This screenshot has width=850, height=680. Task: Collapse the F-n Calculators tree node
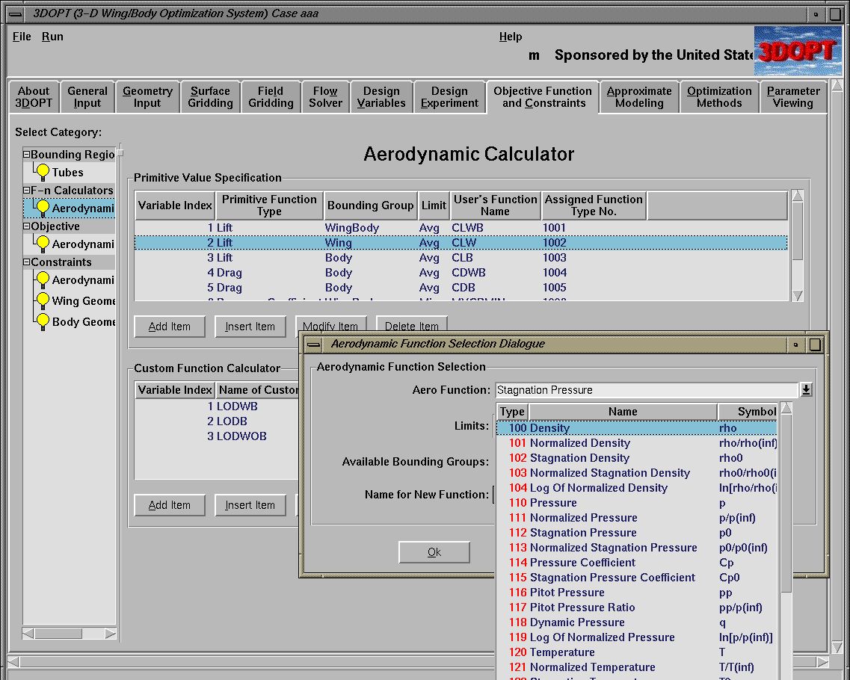coord(26,191)
